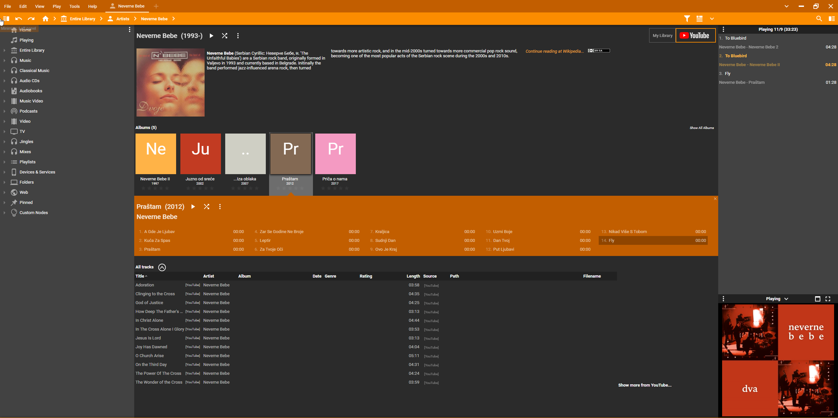The height and width of the screenshot is (418, 838).
Task: Click the search magnifier icon
Action: [819, 19]
